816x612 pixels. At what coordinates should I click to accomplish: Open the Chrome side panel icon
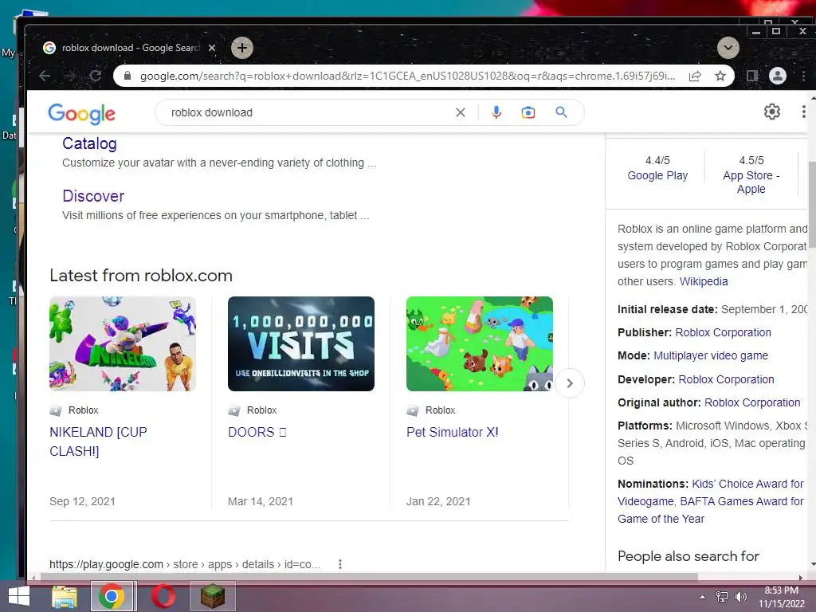(x=752, y=76)
